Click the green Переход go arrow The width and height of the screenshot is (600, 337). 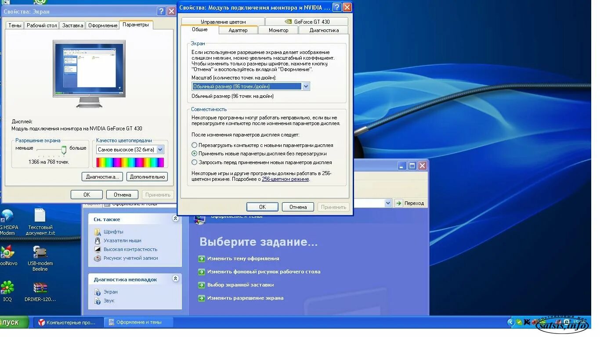click(398, 203)
